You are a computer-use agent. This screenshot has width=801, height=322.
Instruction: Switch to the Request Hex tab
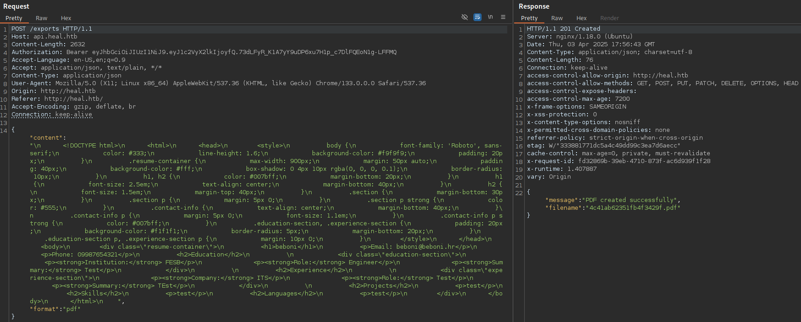pyautogui.click(x=66, y=18)
